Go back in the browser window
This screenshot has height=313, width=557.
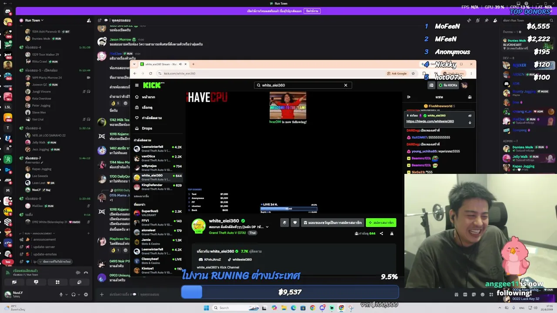[x=135, y=73]
